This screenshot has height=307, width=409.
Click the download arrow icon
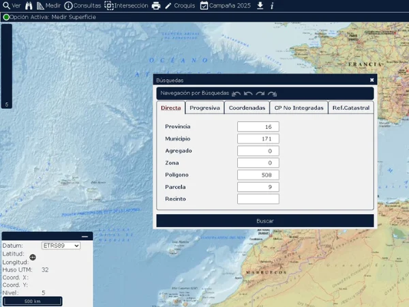(x=260, y=5)
